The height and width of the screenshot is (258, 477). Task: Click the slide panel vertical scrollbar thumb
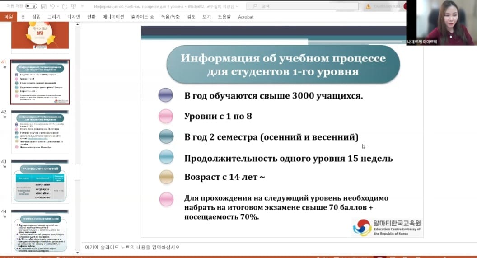coord(77,172)
